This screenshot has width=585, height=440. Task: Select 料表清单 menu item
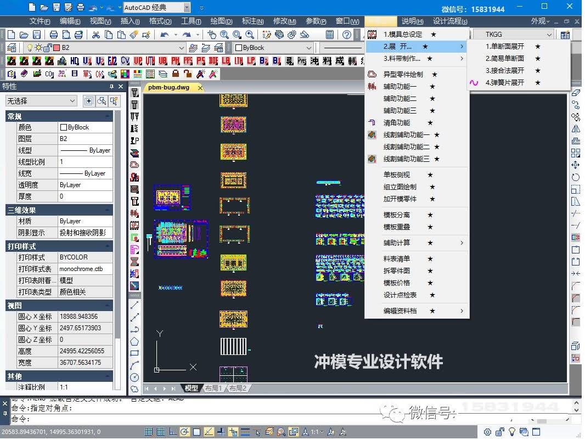coord(417,258)
